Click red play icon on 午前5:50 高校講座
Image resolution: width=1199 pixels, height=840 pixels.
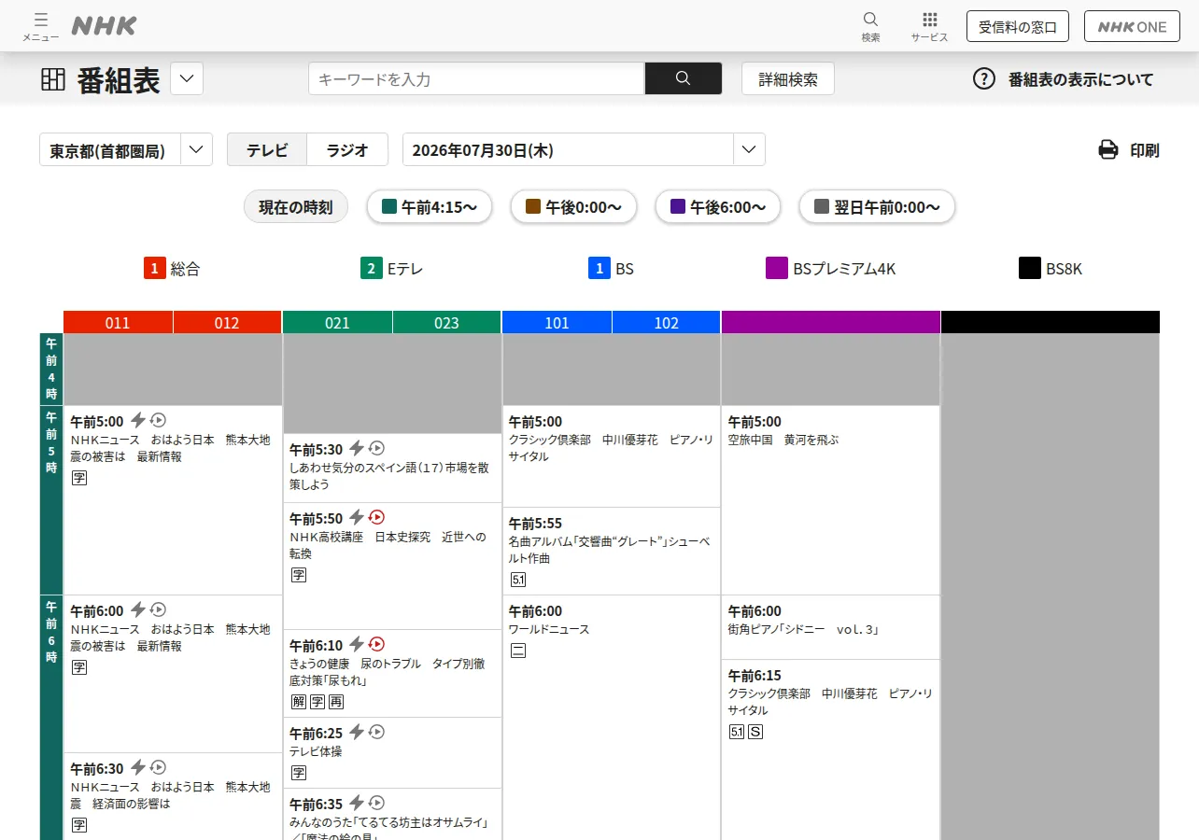coord(377,517)
